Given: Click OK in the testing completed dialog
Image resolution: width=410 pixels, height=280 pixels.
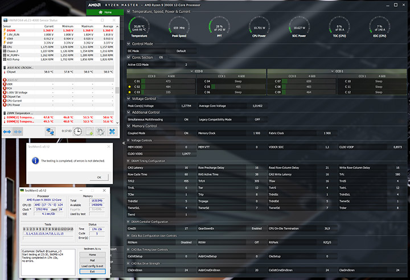Looking at the screenshot, I should [99, 177].
